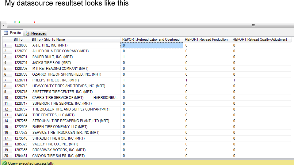Click the PHELPS TIRE CO., INC. (MRT) cell
Image resolution: width=294 pixels, height=165 pixels.
pyautogui.click(x=75, y=80)
